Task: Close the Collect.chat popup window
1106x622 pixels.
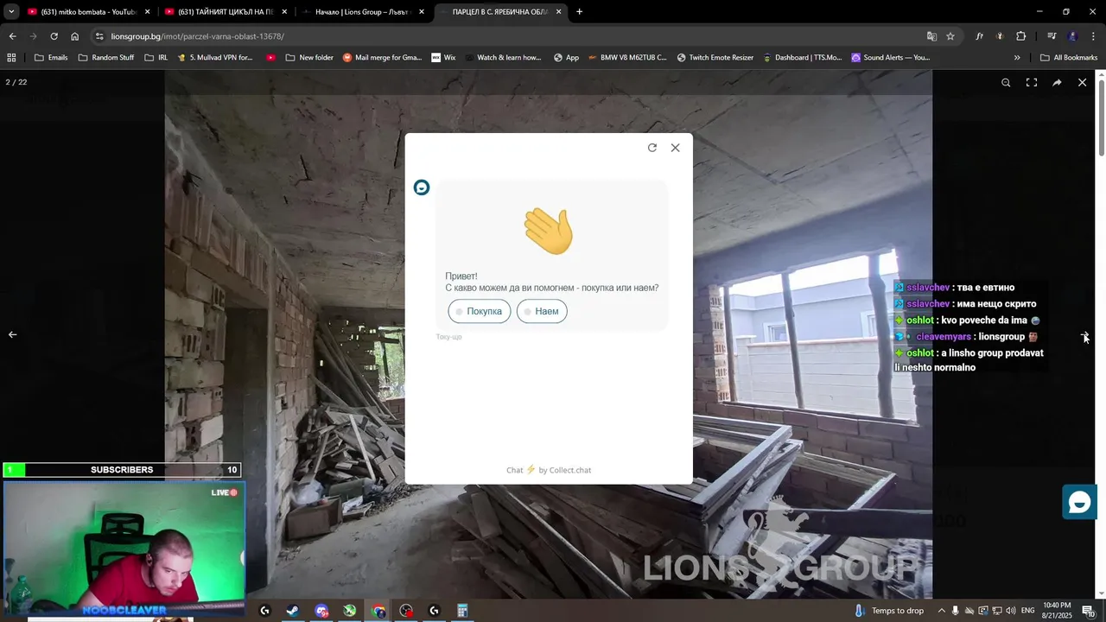Action: [675, 148]
